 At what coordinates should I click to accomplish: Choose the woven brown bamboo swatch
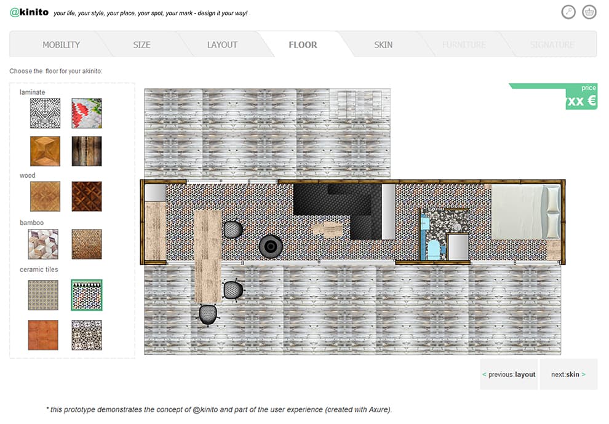(87, 244)
